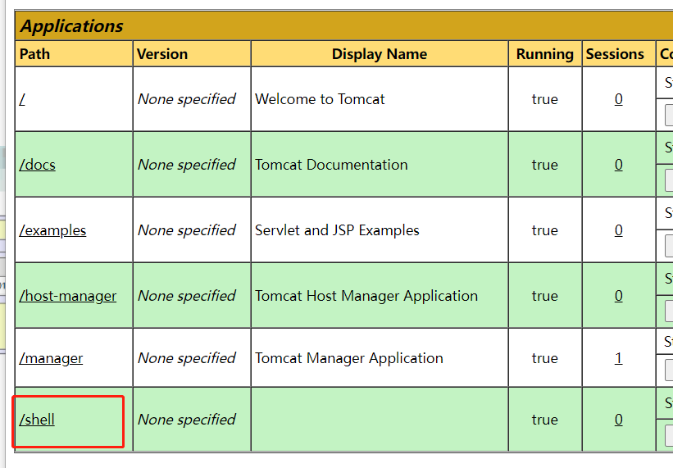
Task: Select "None specified" in the /shell row
Action: pyautogui.click(x=187, y=420)
